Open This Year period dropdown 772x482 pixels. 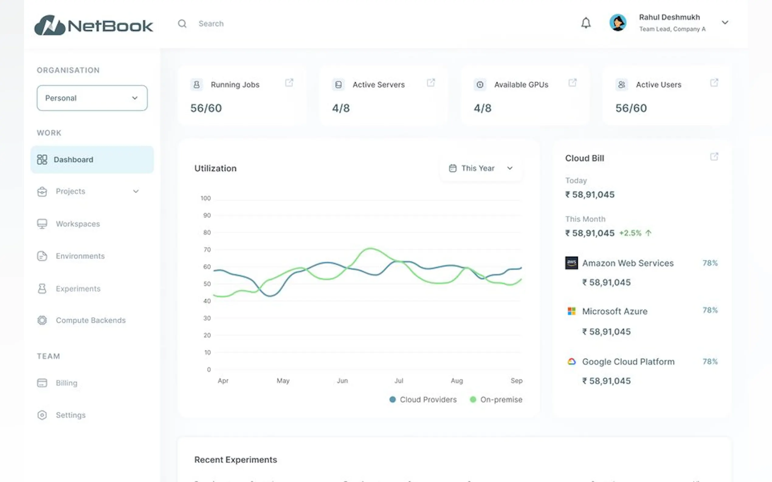pyautogui.click(x=481, y=168)
